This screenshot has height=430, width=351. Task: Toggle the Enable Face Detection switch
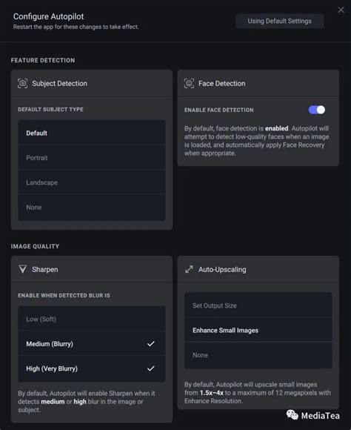317,110
